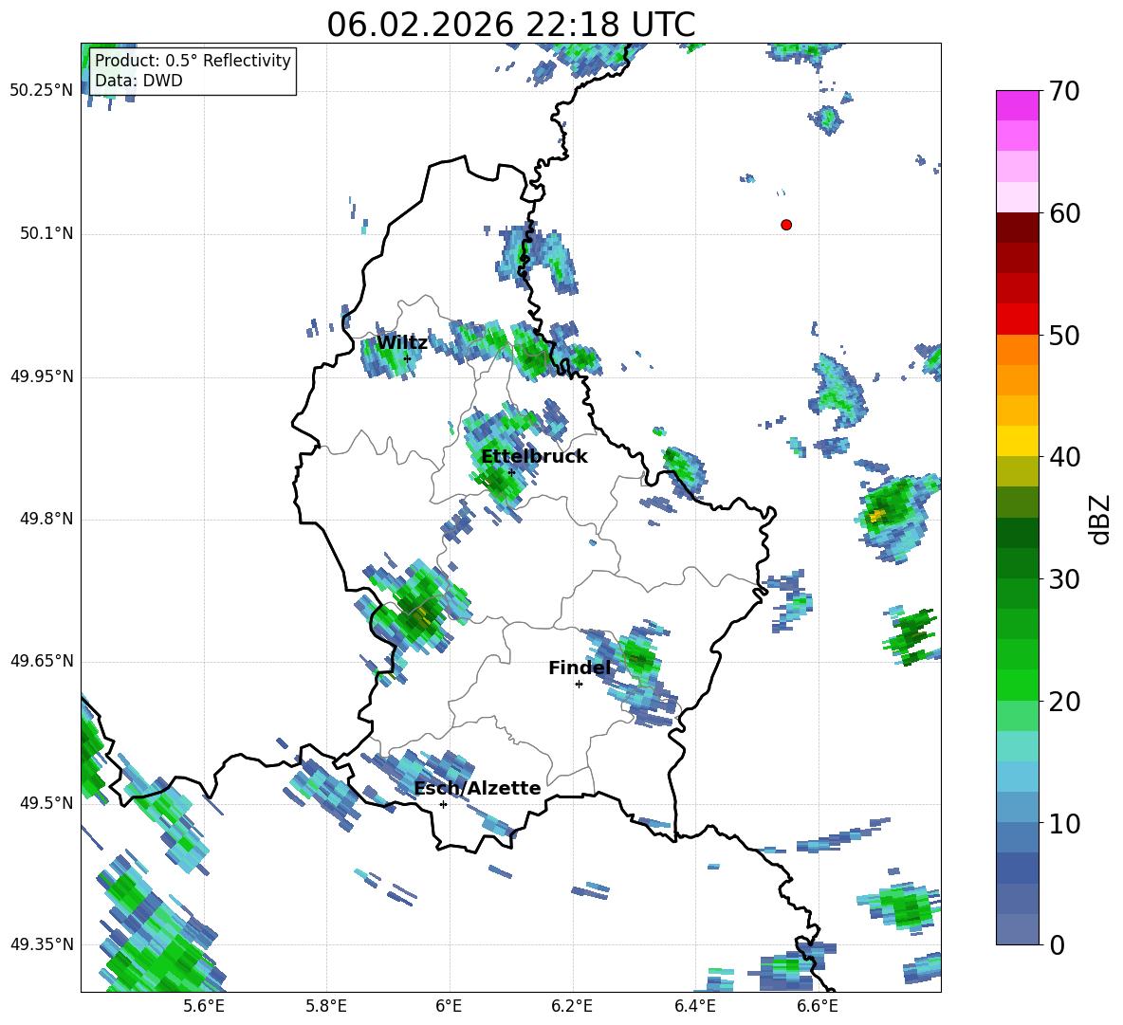
Task: Click the Ettelbruck city label
Action: (x=534, y=457)
